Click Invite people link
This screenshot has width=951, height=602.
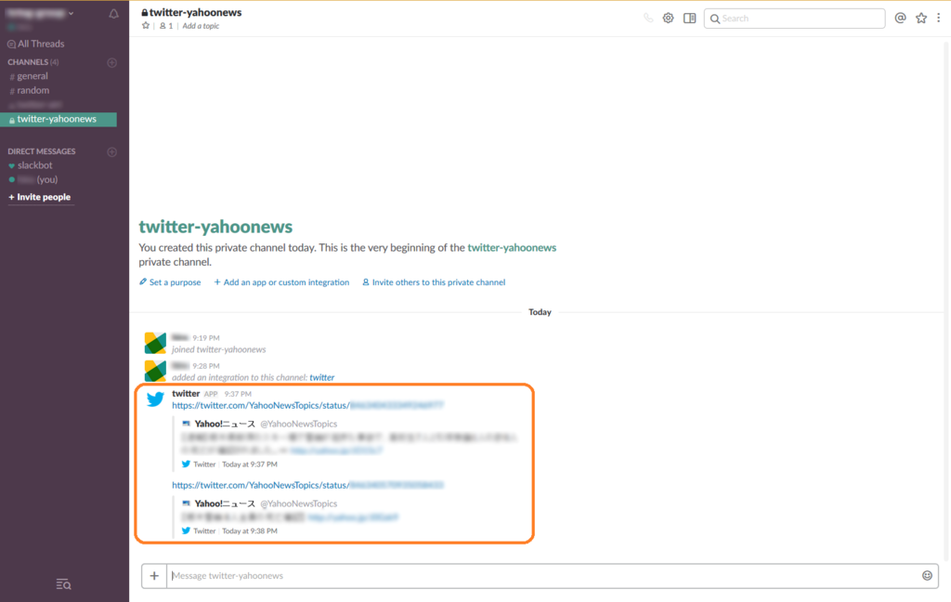pos(40,197)
